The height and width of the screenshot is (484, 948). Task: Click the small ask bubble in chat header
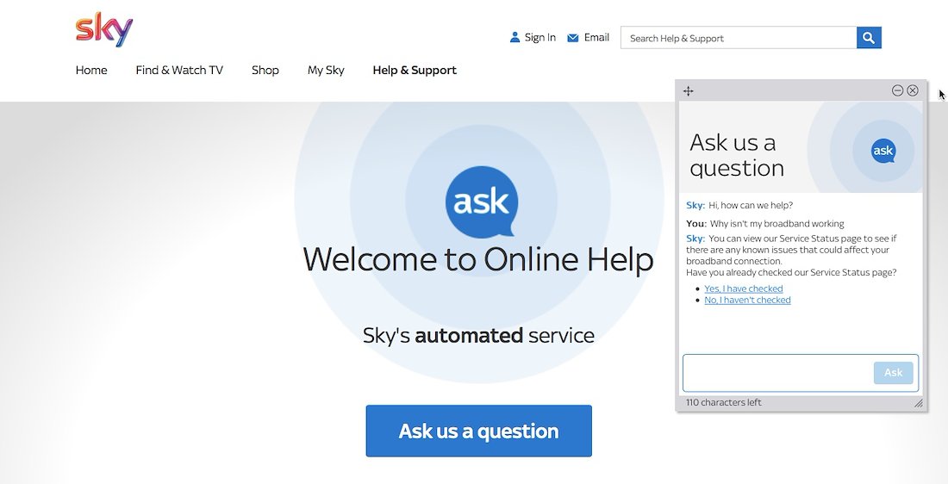point(883,151)
